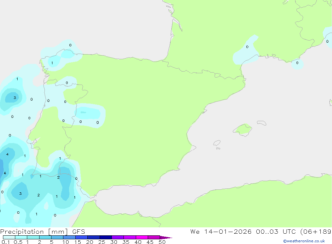Click the 10–15 mm blue legend swatch

coord(69,237)
